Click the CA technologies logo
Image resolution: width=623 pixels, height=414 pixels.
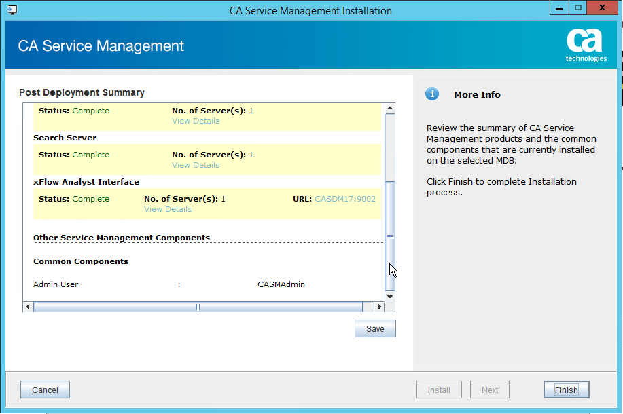click(x=585, y=45)
